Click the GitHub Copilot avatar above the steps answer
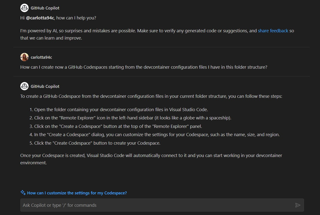The width and height of the screenshot is (320, 215). coord(24,86)
